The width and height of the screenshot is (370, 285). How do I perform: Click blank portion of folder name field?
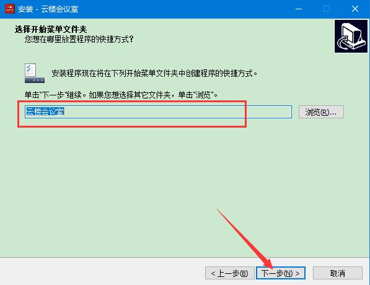coord(177,112)
